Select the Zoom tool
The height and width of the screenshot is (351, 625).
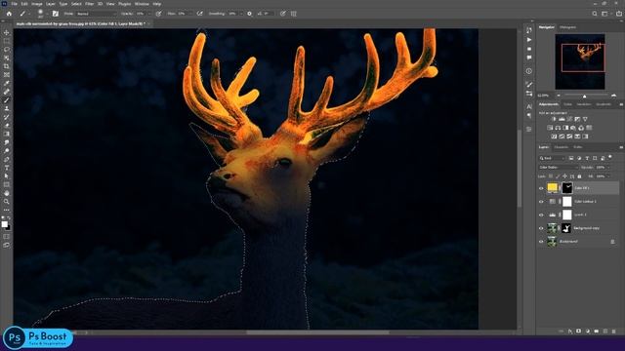click(7, 202)
